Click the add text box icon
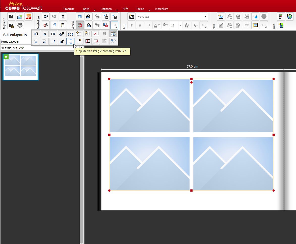Viewport: 296px width, 244px height. point(131,17)
